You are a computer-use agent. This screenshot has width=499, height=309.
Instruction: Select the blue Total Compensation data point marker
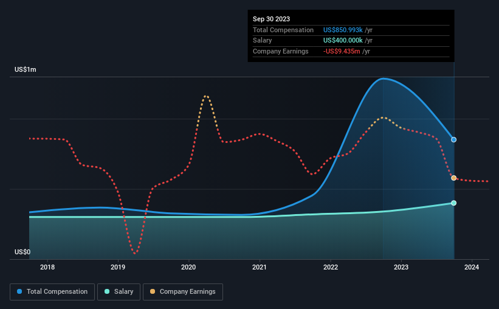click(x=454, y=139)
